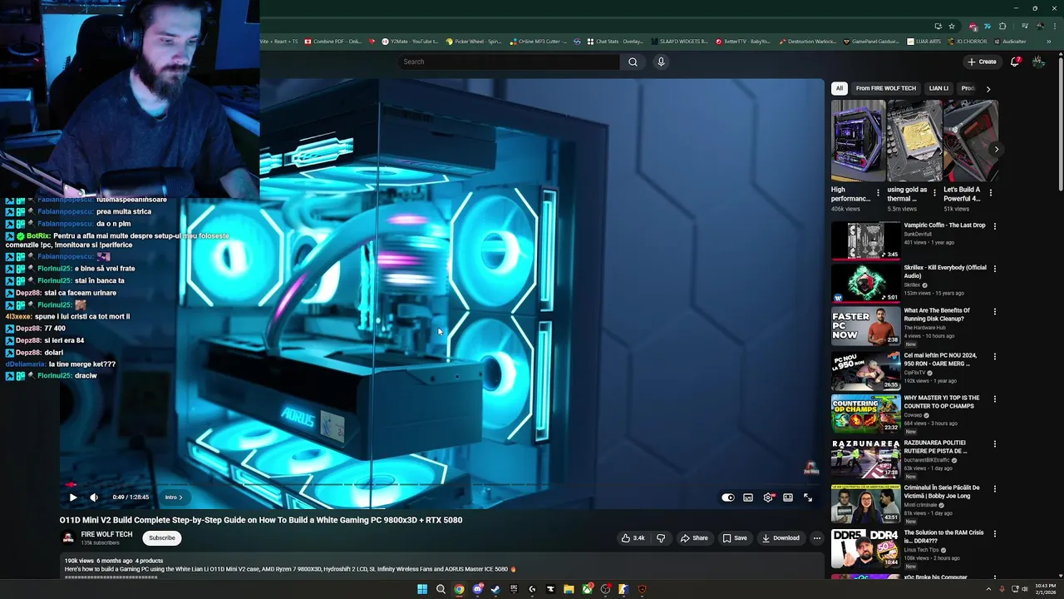Image resolution: width=1064 pixels, height=599 pixels.
Task: Like the video with thumbs up
Action: pyautogui.click(x=633, y=538)
